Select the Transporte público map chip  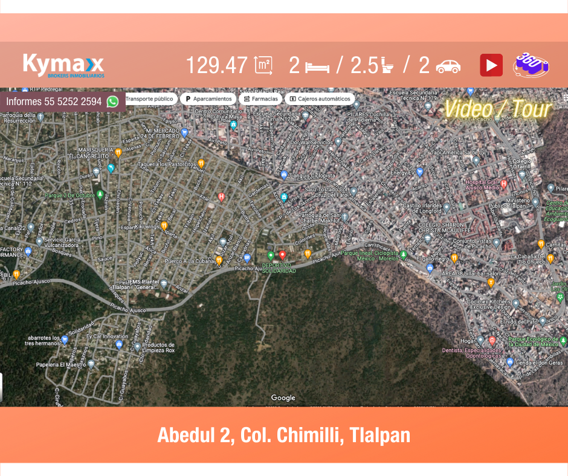[150, 99]
